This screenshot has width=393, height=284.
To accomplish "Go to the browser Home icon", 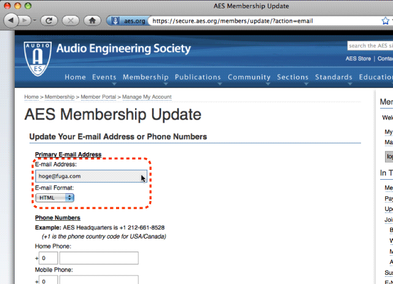I will pos(92,20).
